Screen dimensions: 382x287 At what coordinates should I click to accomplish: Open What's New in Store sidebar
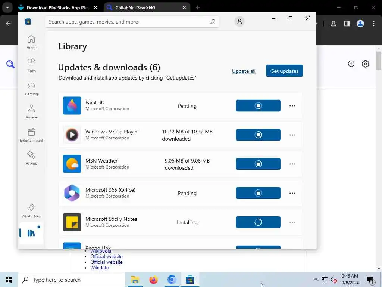[31, 211]
